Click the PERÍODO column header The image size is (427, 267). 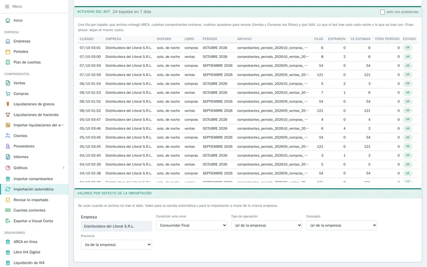point(210,39)
